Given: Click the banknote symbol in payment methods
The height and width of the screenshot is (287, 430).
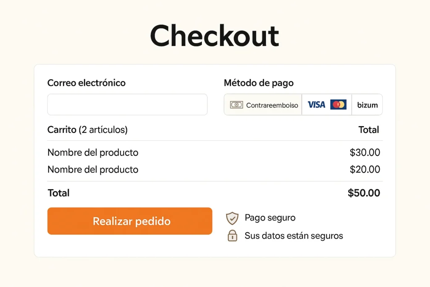Looking at the screenshot, I should click(236, 104).
